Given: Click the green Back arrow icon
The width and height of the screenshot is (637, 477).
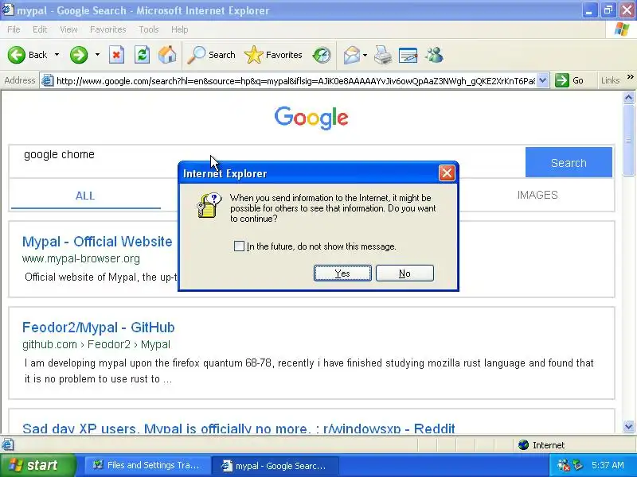Looking at the screenshot, I should (x=17, y=55).
